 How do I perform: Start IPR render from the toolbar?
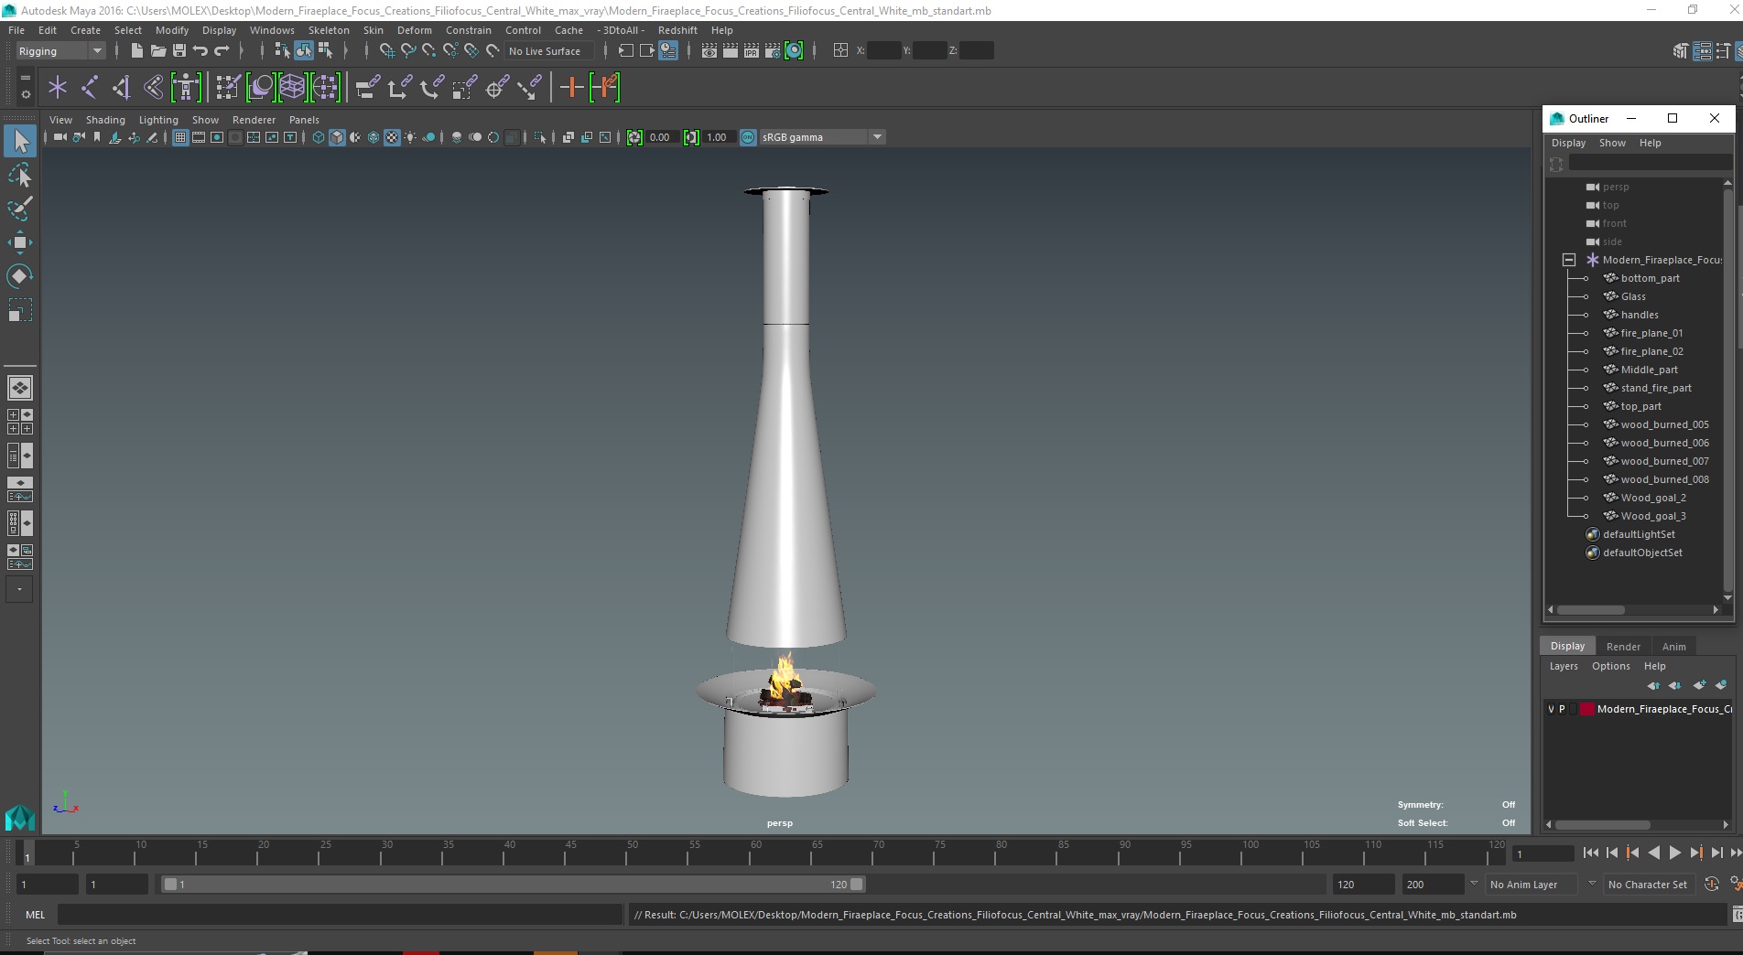click(752, 51)
